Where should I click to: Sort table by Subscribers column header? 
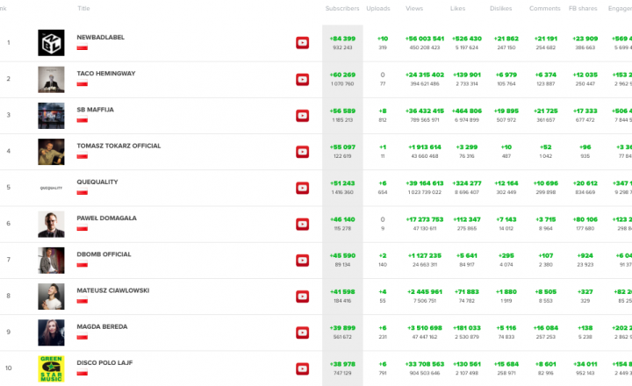[x=342, y=8]
